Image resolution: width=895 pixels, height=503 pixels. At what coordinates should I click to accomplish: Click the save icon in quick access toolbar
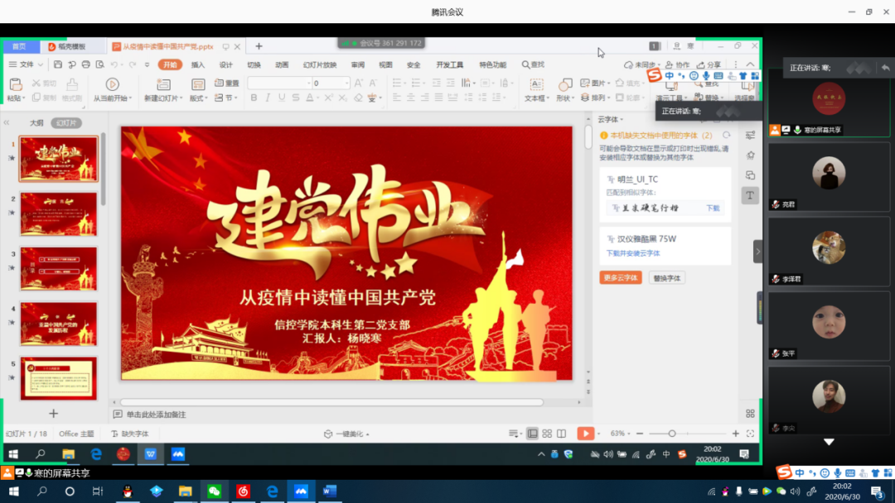(x=58, y=65)
